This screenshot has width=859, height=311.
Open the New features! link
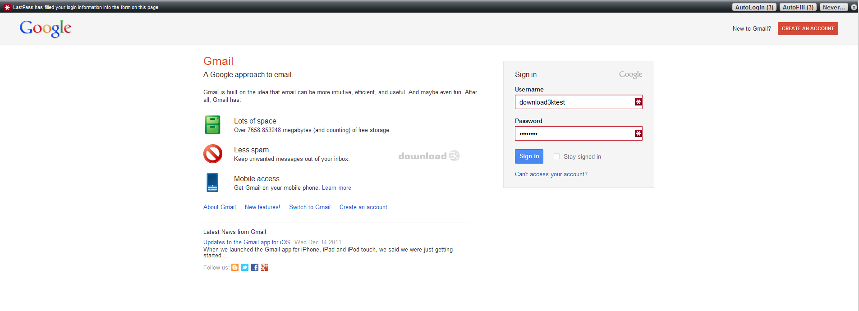click(262, 207)
